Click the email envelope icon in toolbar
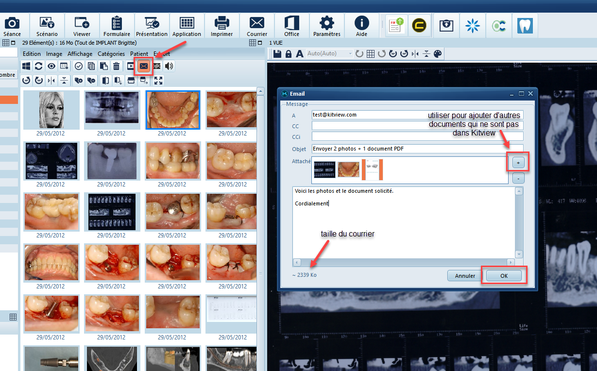This screenshot has width=597, height=371. (144, 66)
